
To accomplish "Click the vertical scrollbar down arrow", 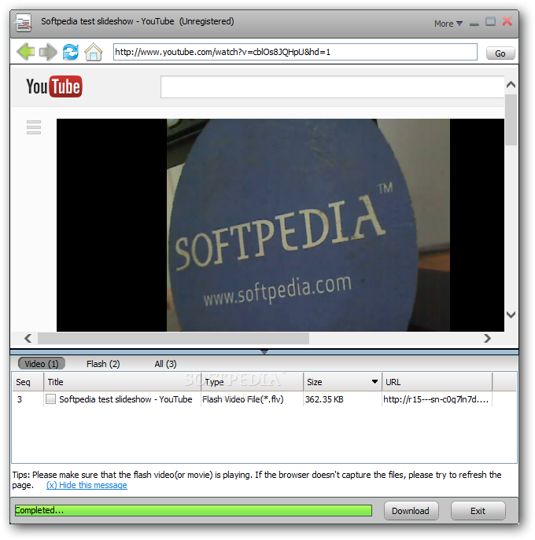I will pos(511,314).
